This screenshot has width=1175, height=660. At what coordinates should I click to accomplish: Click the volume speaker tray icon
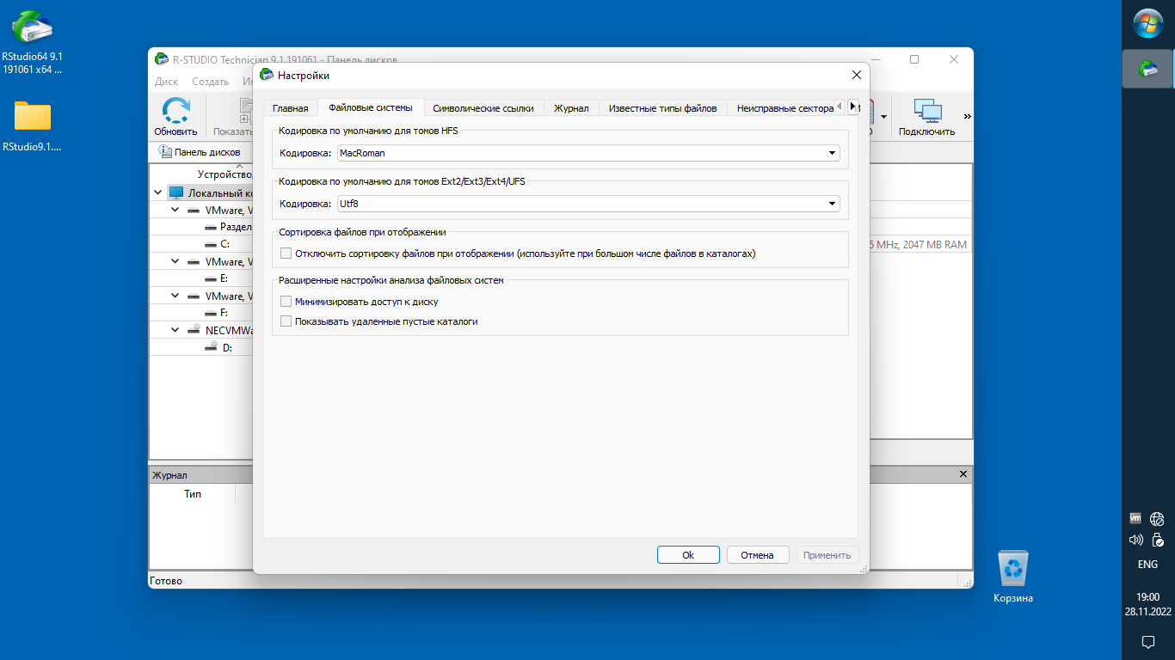1135,541
